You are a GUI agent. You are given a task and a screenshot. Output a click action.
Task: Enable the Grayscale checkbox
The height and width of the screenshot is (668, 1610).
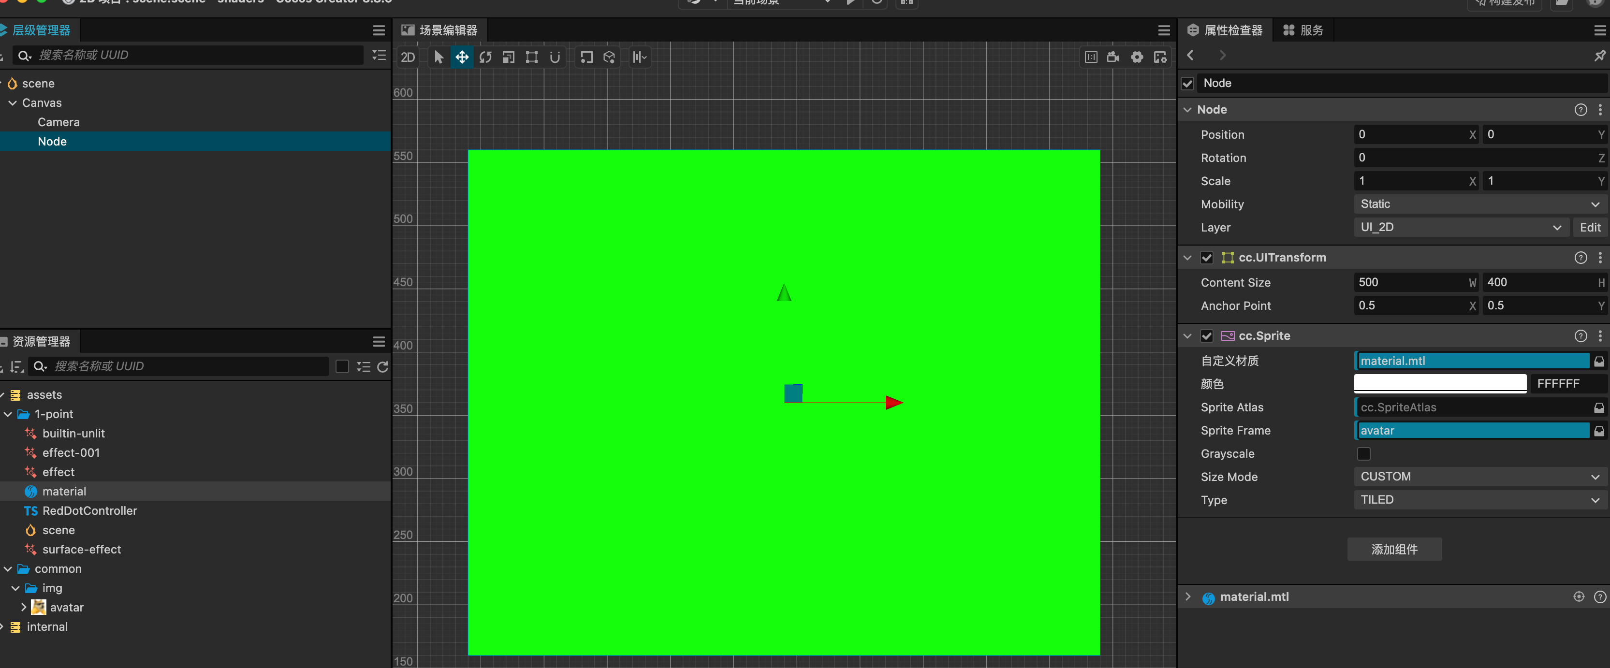[x=1364, y=454]
